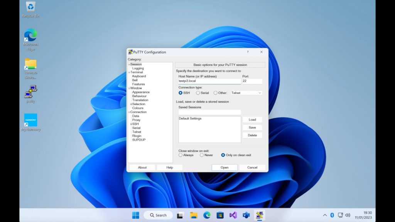Collapse the Session tree node
Image resolution: width=395 pixels, height=222 pixels.
(x=129, y=64)
